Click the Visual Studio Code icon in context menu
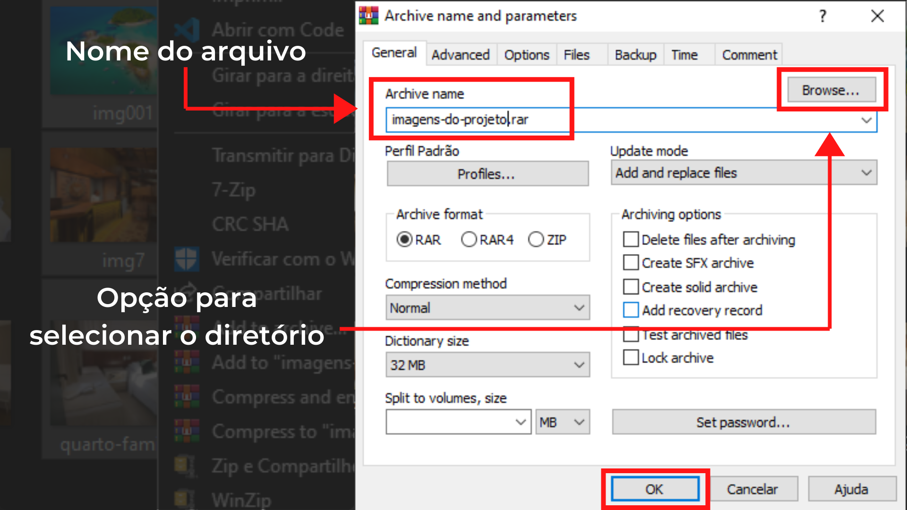 tap(186, 30)
